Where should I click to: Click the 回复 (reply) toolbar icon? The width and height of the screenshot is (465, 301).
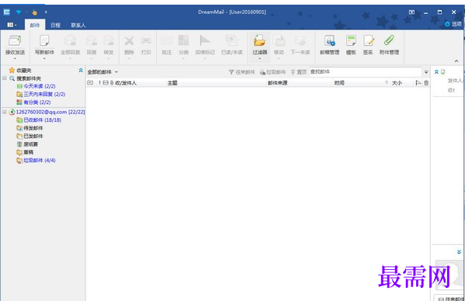click(x=92, y=40)
